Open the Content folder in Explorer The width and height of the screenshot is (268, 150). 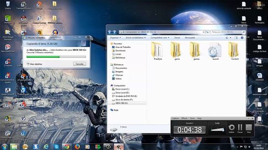234,51
